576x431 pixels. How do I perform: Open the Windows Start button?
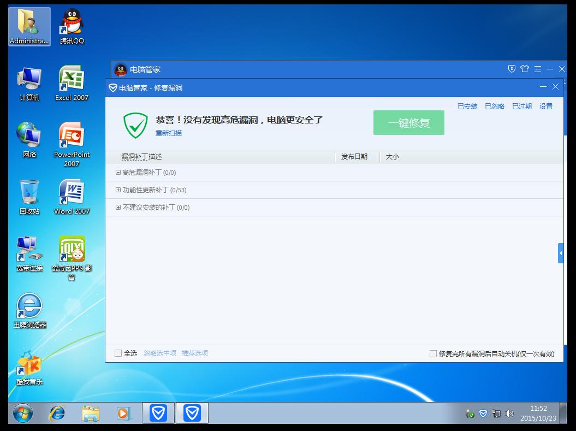tap(23, 414)
